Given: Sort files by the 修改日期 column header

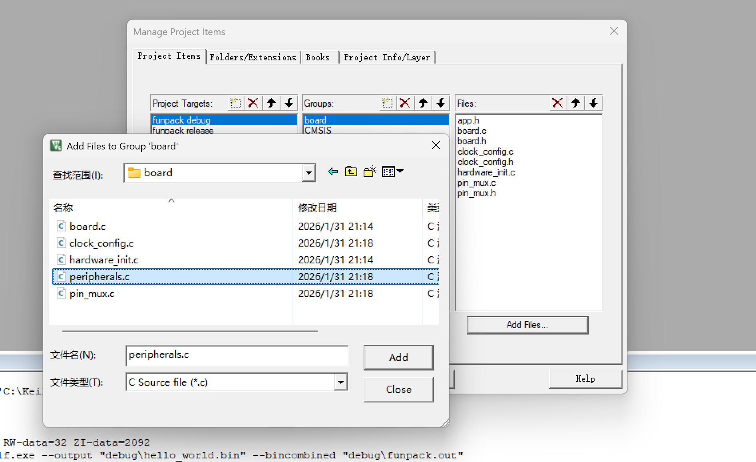Looking at the screenshot, I should (x=317, y=208).
